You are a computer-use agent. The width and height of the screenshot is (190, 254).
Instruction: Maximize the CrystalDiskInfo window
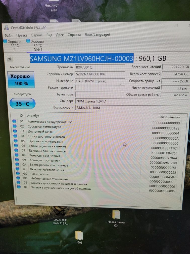click(176, 26)
